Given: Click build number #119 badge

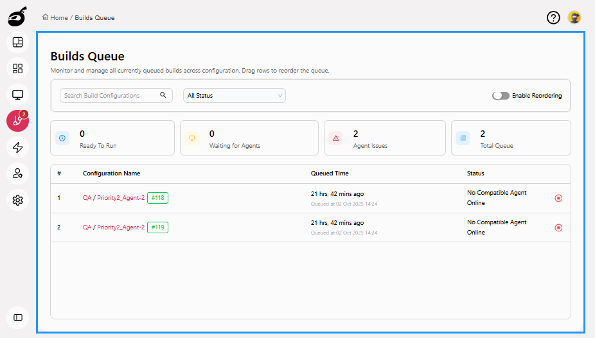Looking at the screenshot, I should [157, 227].
